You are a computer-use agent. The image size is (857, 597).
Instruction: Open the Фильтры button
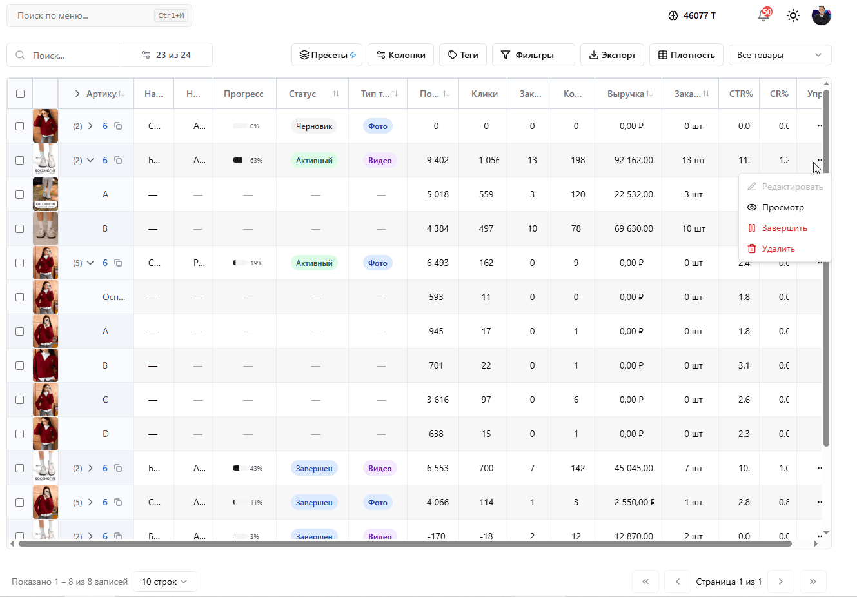(533, 55)
